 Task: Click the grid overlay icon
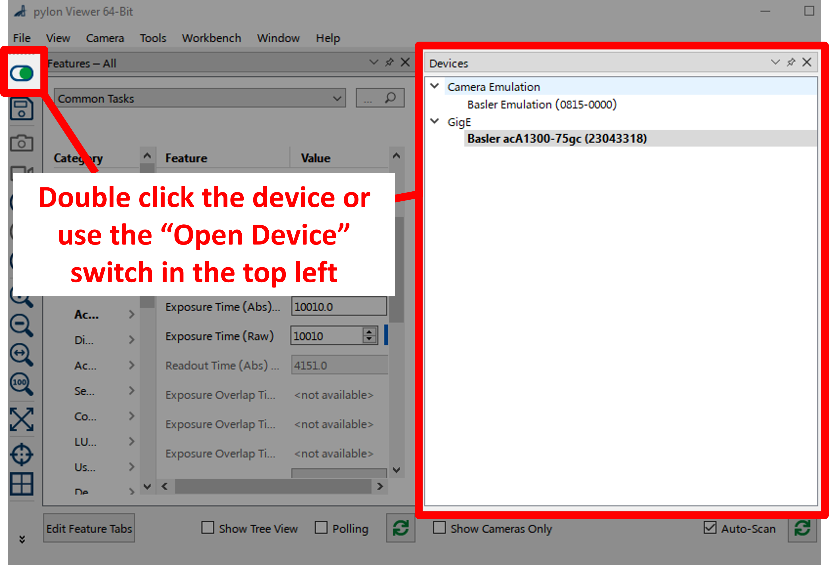click(x=22, y=484)
